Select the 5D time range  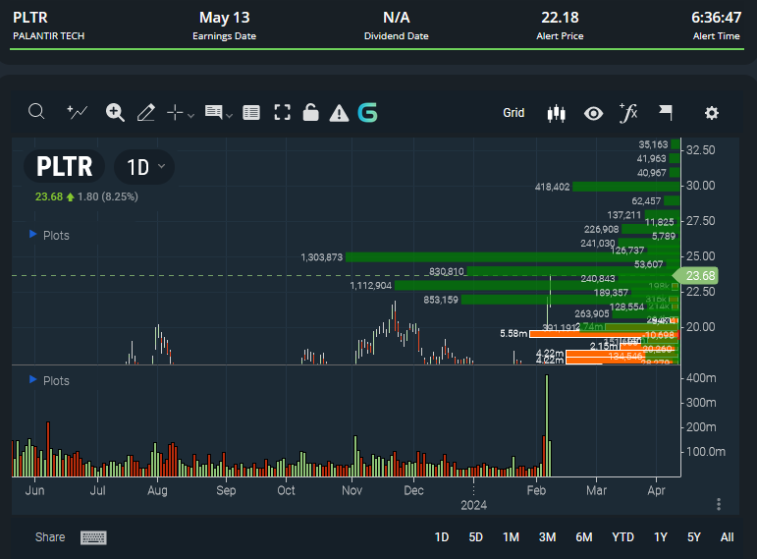(475, 537)
